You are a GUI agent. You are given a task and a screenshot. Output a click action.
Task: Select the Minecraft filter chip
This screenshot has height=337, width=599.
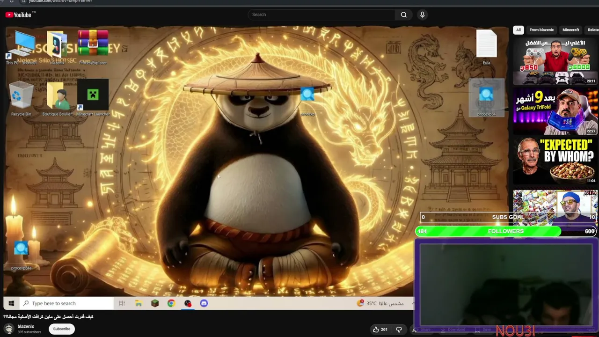(570, 30)
